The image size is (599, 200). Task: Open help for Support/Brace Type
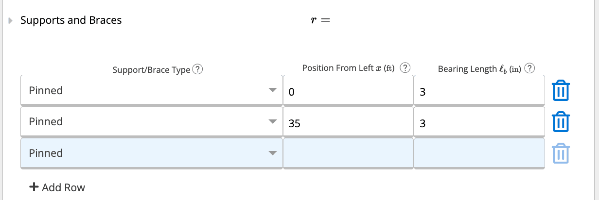tap(198, 69)
